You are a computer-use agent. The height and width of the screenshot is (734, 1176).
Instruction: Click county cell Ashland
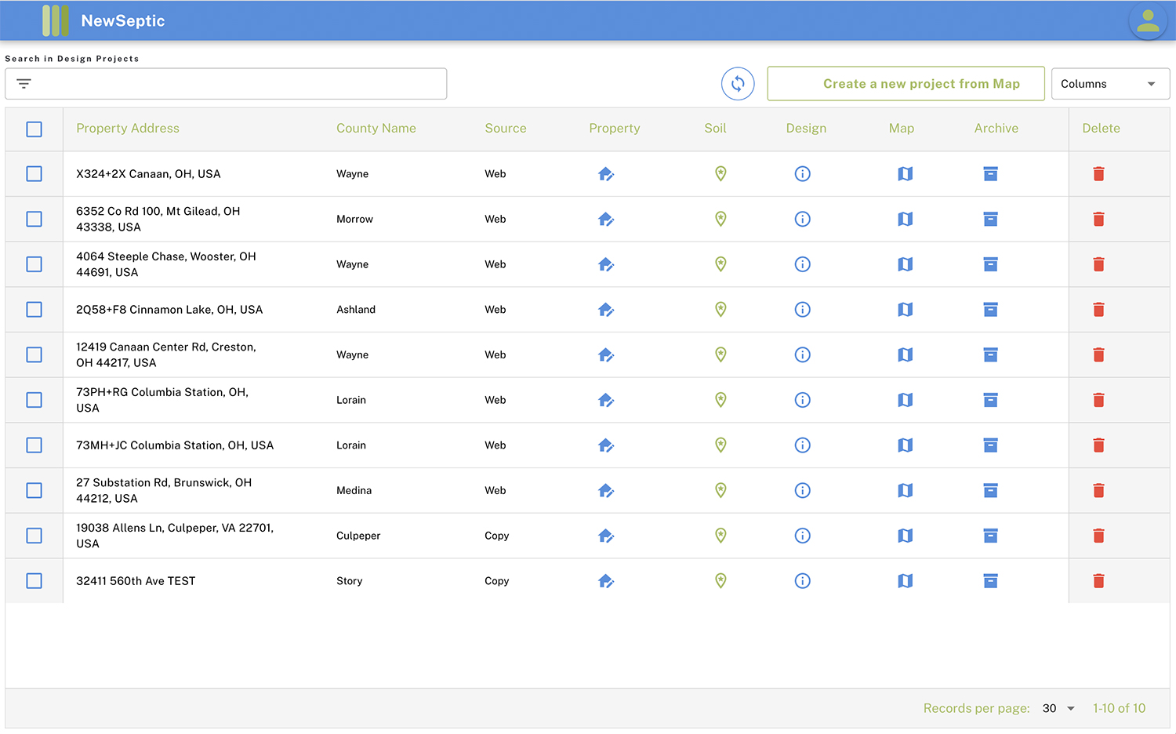coord(356,310)
